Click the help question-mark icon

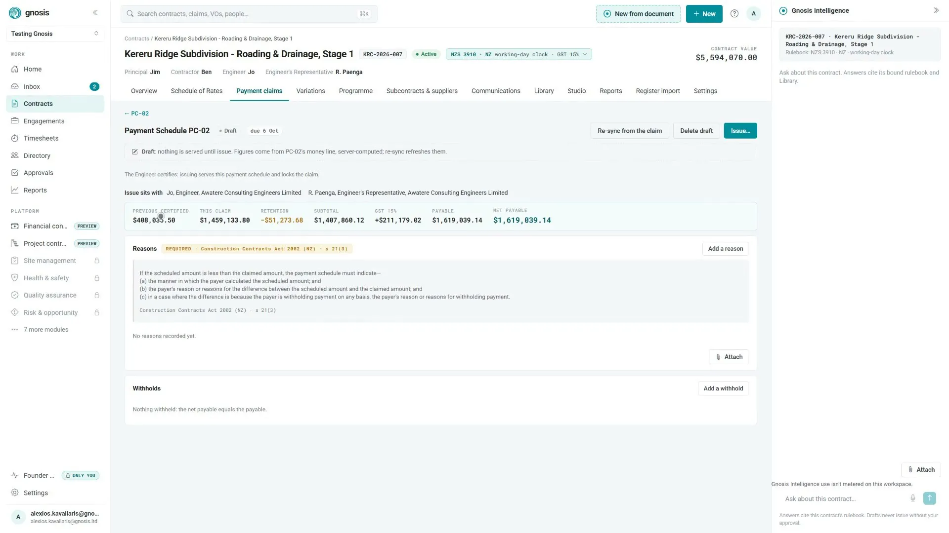(734, 14)
